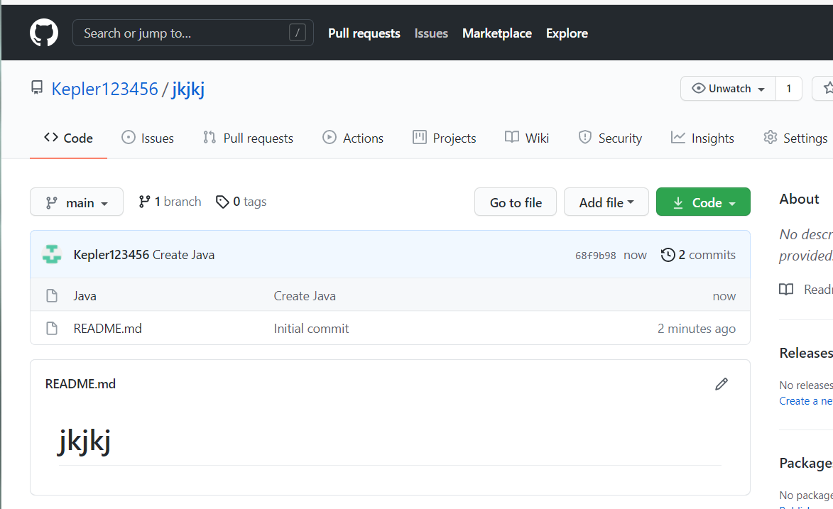This screenshot has height=509, width=833.
Task: Switch to the repository Pull requests tab
Action: point(248,138)
